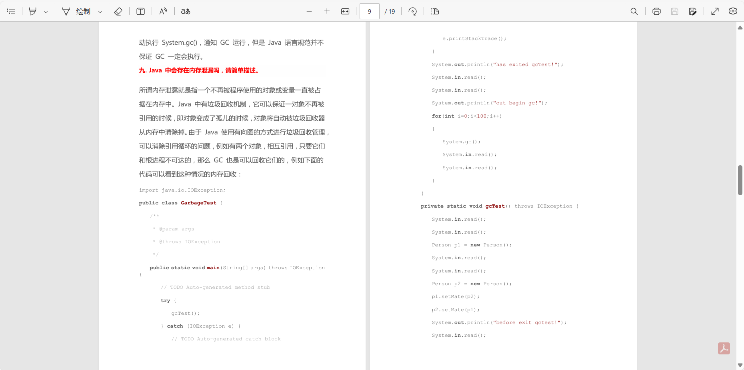Image resolution: width=744 pixels, height=370 pixels.
Task: Add a text box annotation
Action: coord(140,11)
